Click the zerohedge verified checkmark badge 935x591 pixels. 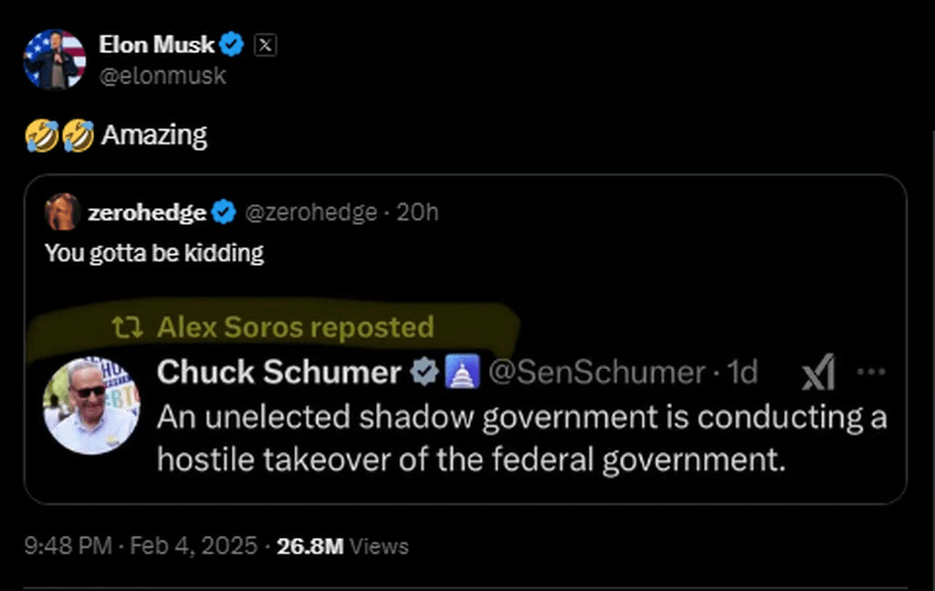point(223,213)
